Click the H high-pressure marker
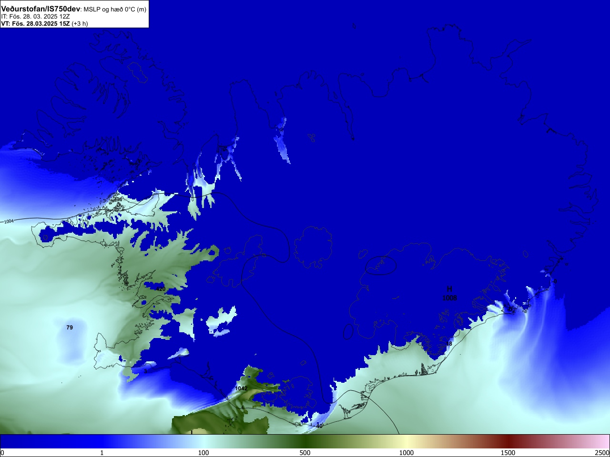Viewport: 610px width, 457px height. point(449,289)
